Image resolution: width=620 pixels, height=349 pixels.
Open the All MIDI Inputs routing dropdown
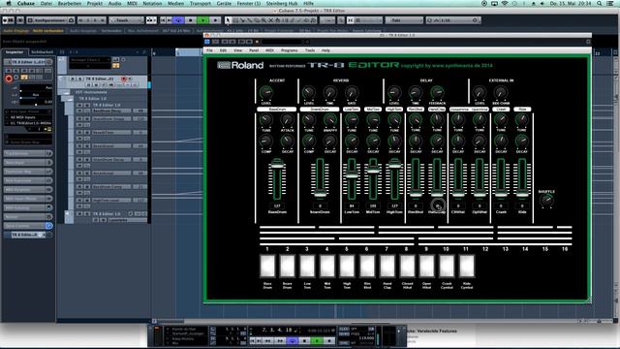click(28, 117)
